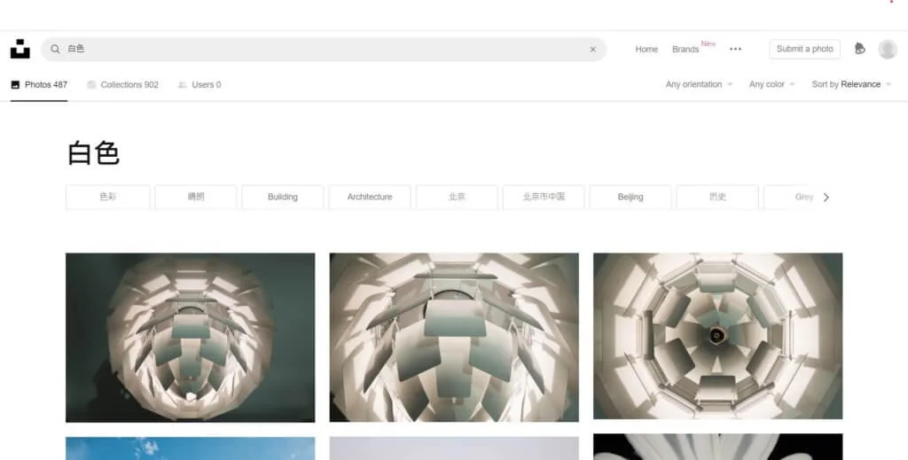Expand the Any color filter dropdown

tap(772, 84)
